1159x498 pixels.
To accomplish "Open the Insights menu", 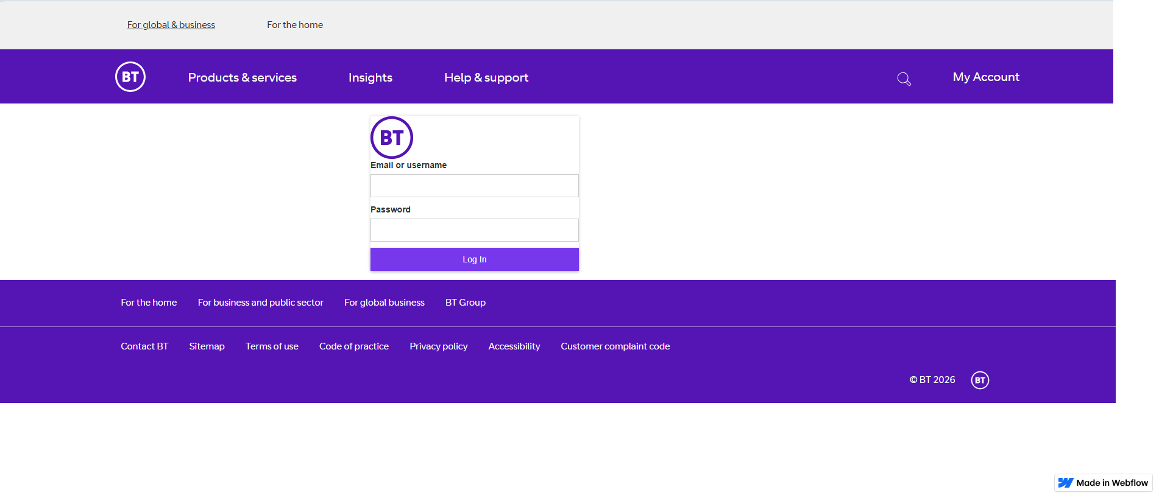I will point(370,77).
